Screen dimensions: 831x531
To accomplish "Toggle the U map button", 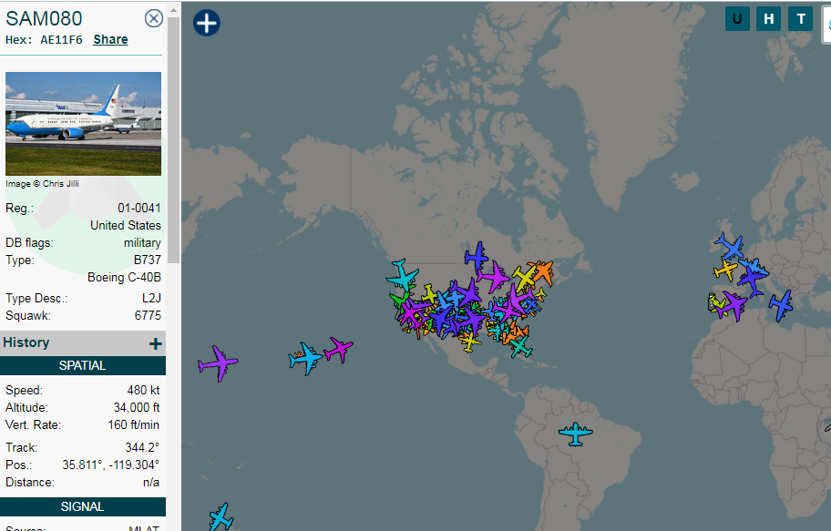I will [x=737, y=19].
